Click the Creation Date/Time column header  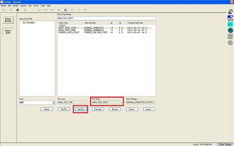click(139, 23)
